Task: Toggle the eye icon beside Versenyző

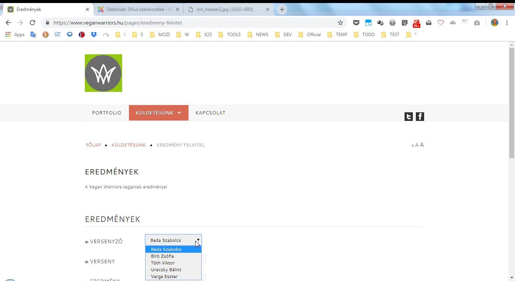Action: click(87, 242)
